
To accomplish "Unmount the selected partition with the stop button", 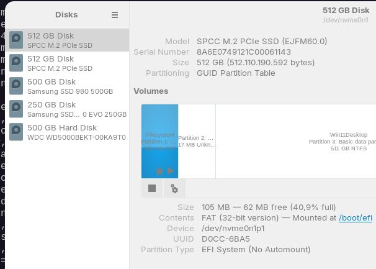I will click(x=152, y=188).
